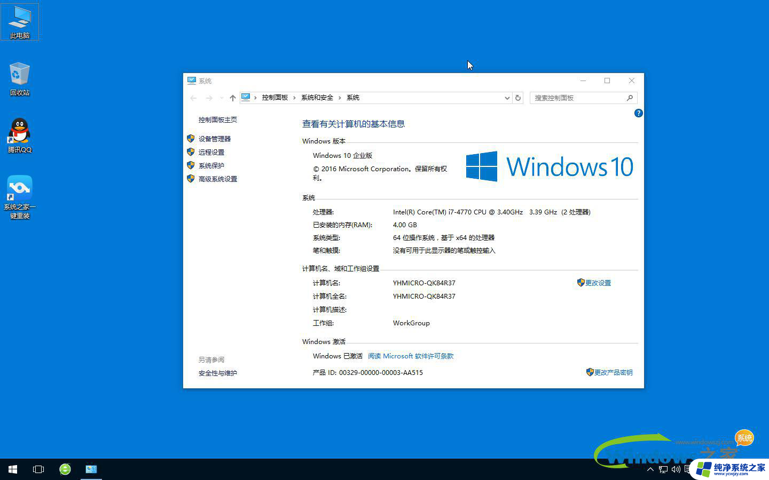Open 安全性与维护 under 另请参阅
Viewport: 769px width, 480px height.
pos(218,373)
